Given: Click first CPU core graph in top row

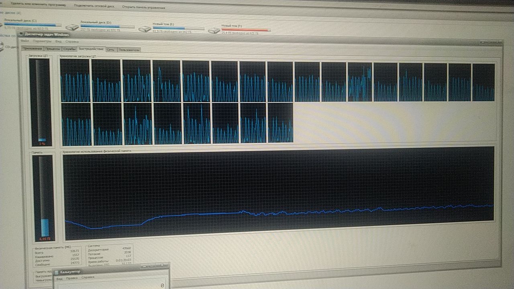Looking at the screenshot, I should (75, 81).
